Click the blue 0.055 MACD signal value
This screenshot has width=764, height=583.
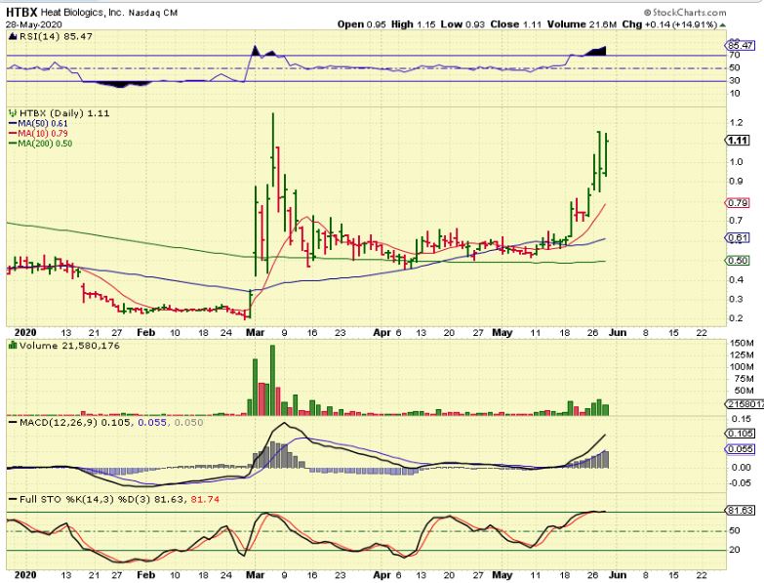tap(152, 422)
